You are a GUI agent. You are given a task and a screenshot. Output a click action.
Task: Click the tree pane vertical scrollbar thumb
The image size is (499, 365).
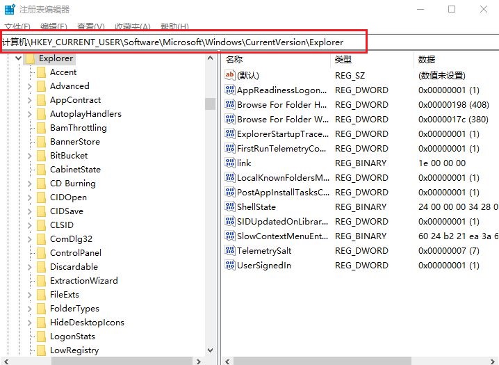(x=210, y=104)
